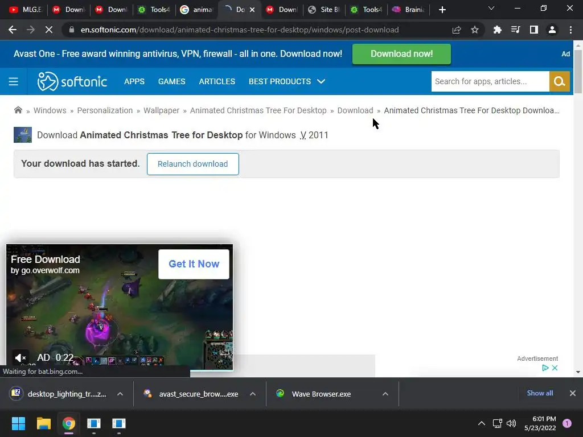Show all downloads
Image resolution: width=583 pixels, height=437 pixels.
coord(540,393)
